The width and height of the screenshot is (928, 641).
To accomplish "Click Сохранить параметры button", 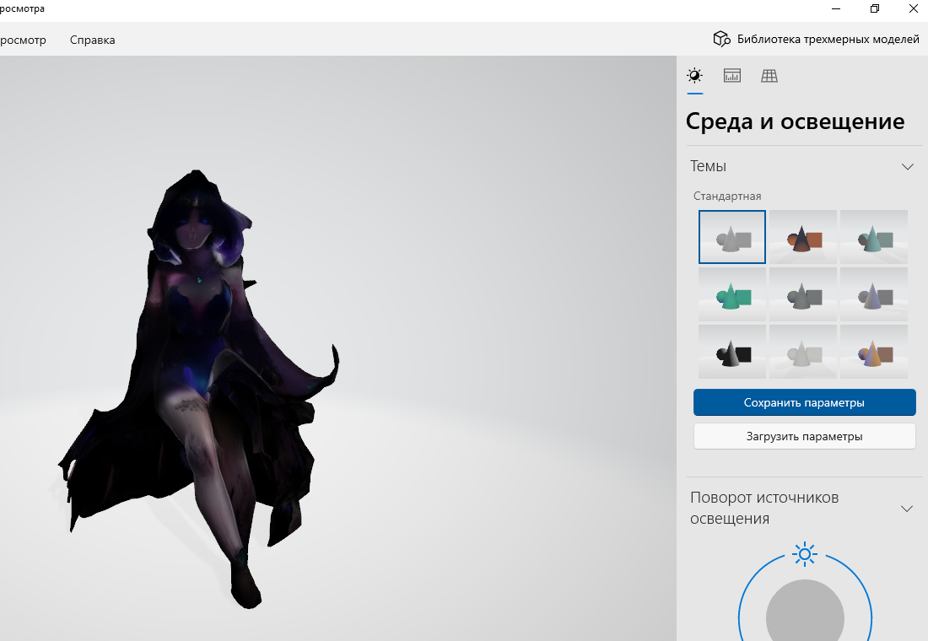I will [x=804, y=402].
